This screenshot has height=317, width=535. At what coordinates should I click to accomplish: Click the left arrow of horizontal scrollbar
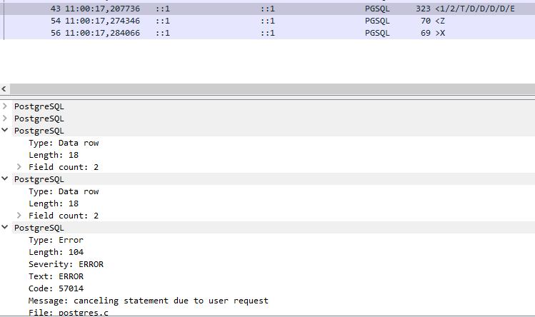pos(4,89)
